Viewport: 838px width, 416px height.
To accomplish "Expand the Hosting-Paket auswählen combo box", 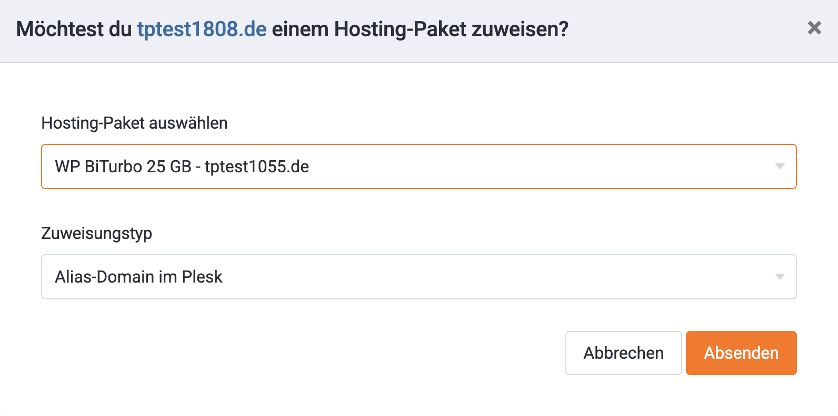I will click(x=418, y=167).
